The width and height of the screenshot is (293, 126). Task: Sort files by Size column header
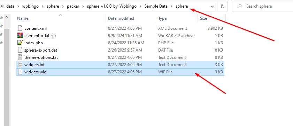pos(203,18)
